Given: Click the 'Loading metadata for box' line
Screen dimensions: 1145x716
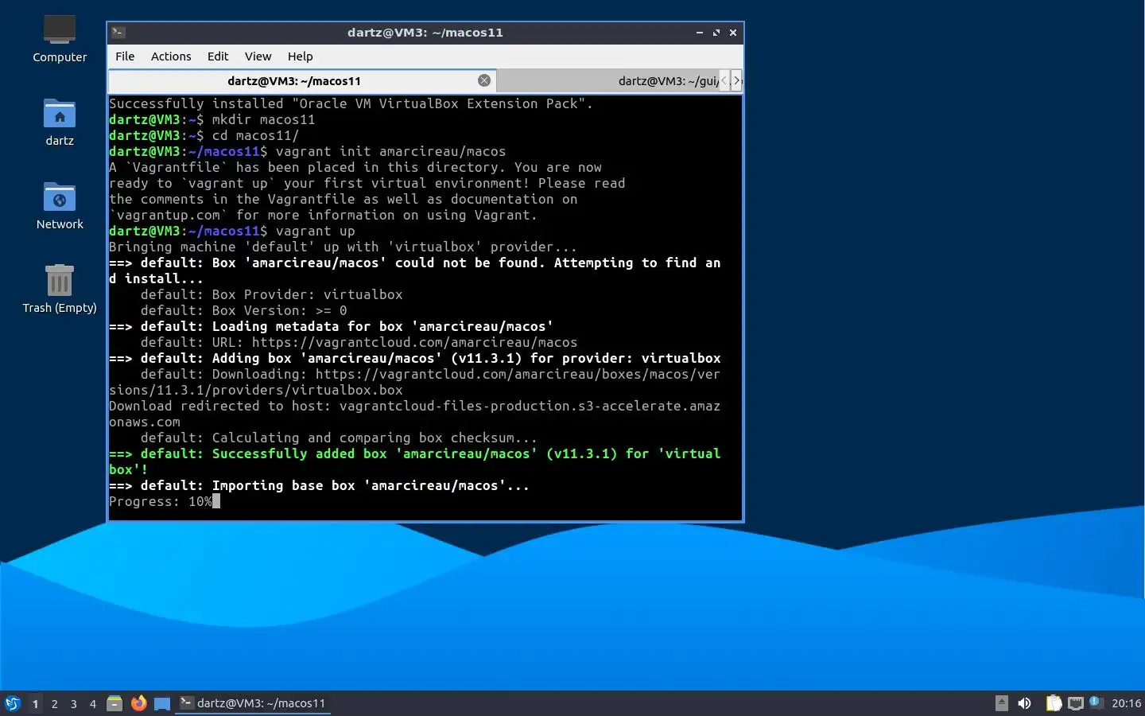Looking at the screenshot, I should 331,326.
